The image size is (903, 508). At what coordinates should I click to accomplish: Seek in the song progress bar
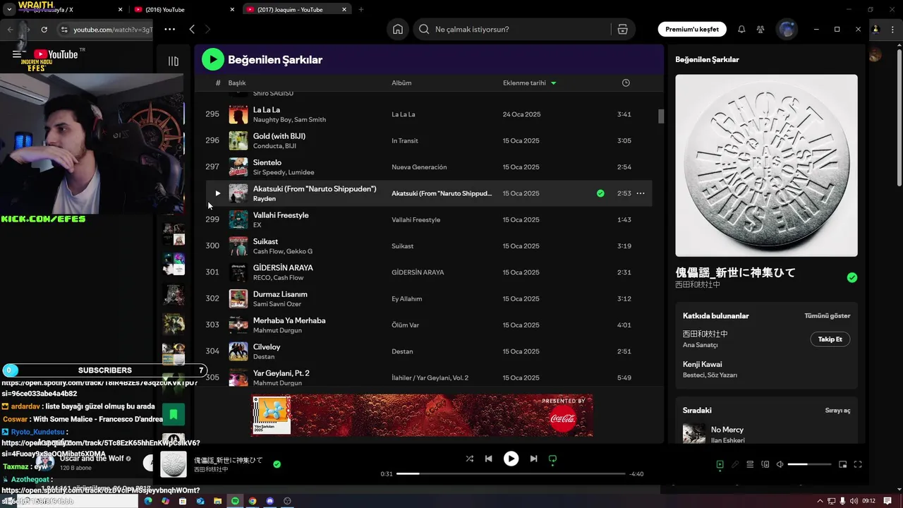click(511, 474)
